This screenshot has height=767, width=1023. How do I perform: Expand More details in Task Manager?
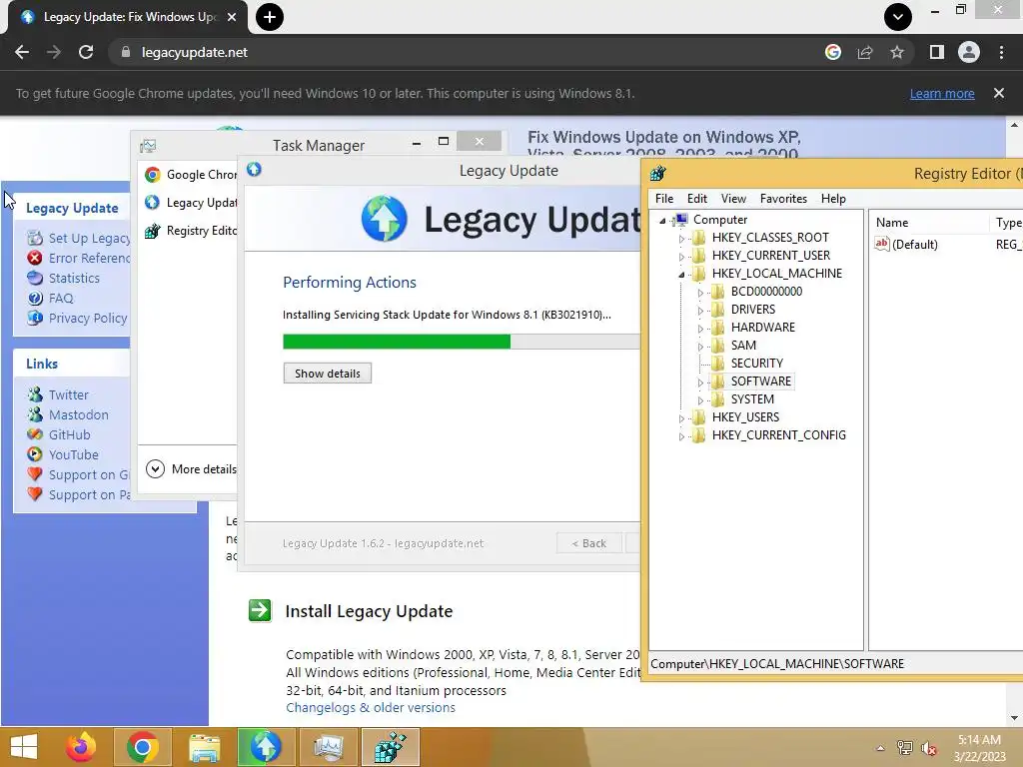(x=191, y=469)
